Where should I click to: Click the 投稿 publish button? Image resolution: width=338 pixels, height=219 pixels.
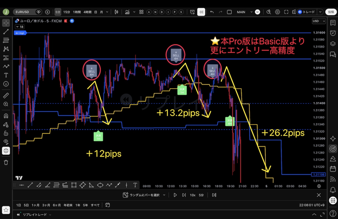pyautogui.click(x=331, y=12)
